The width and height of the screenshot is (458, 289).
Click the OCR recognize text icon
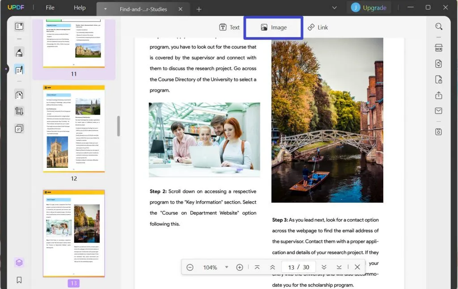439,48
